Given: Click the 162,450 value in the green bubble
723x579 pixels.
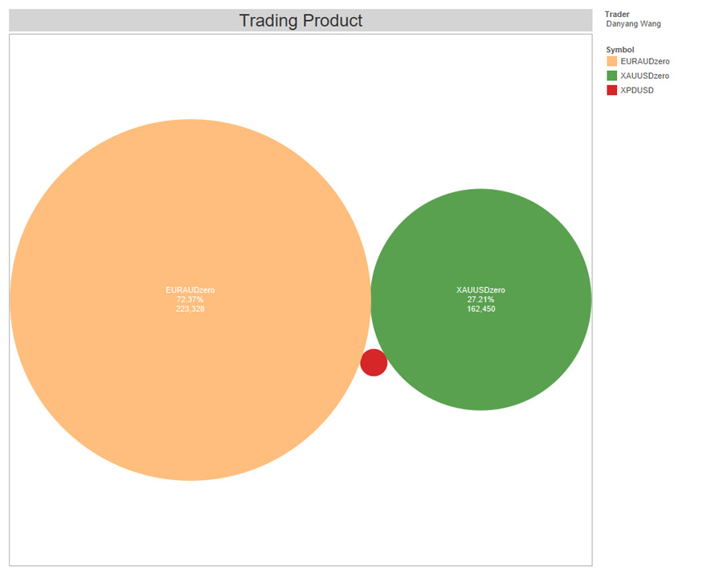Looking at the screenshot, I should click(480, 308).
